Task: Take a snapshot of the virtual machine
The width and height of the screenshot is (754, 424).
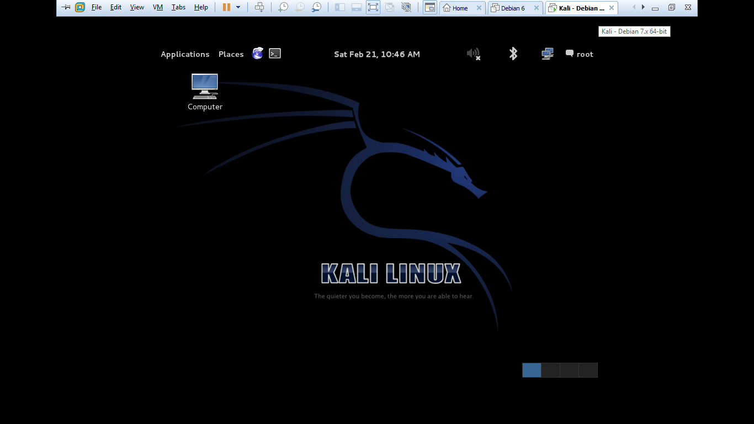Action: pos(283,8)
